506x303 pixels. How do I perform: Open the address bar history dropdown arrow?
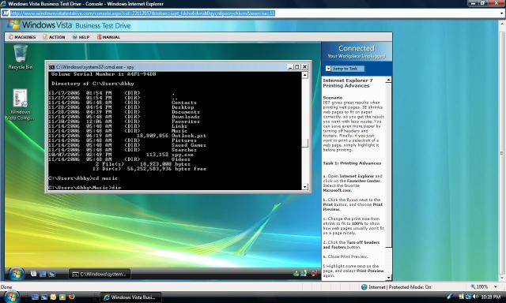click(501, 13)
